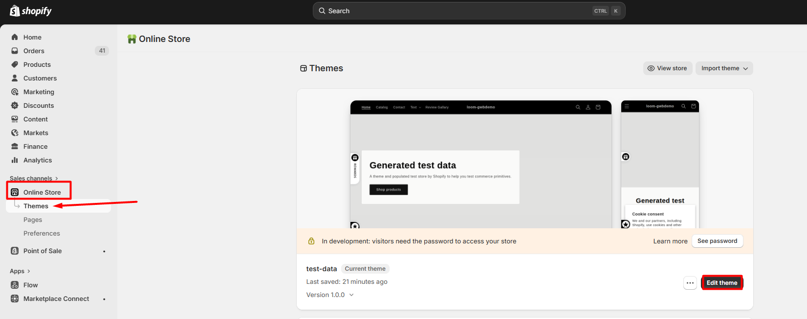The width and height of the screenshot is (807, 319).
Task: Open the three-dot theme actions menu
Action: coord(690,283)
